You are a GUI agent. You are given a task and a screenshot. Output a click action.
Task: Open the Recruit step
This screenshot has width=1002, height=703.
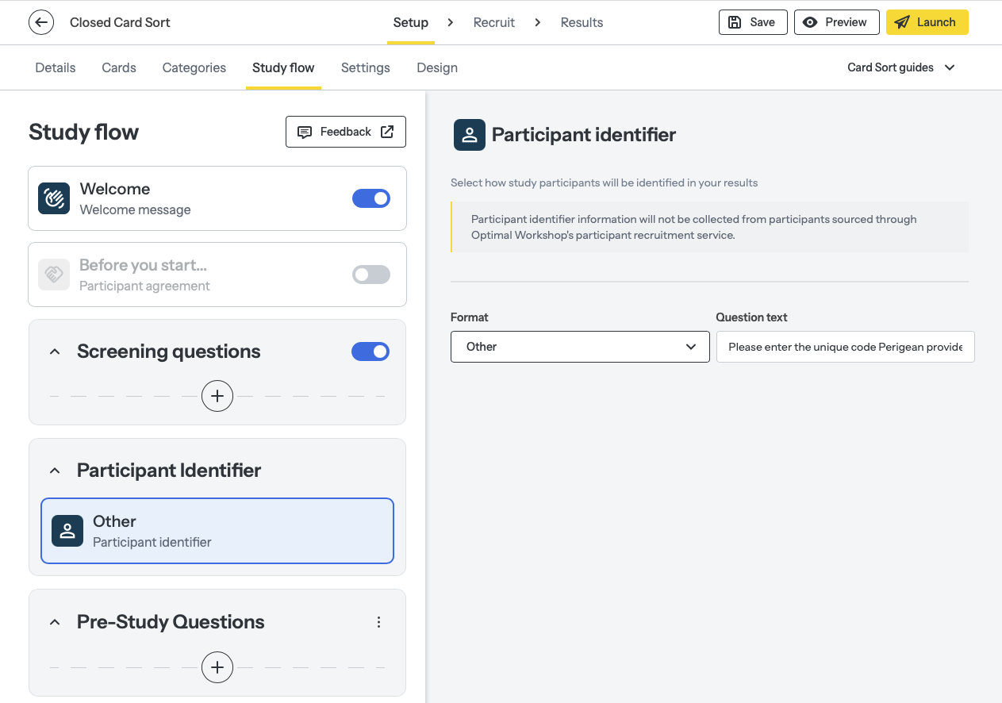[x=493, y=22]
